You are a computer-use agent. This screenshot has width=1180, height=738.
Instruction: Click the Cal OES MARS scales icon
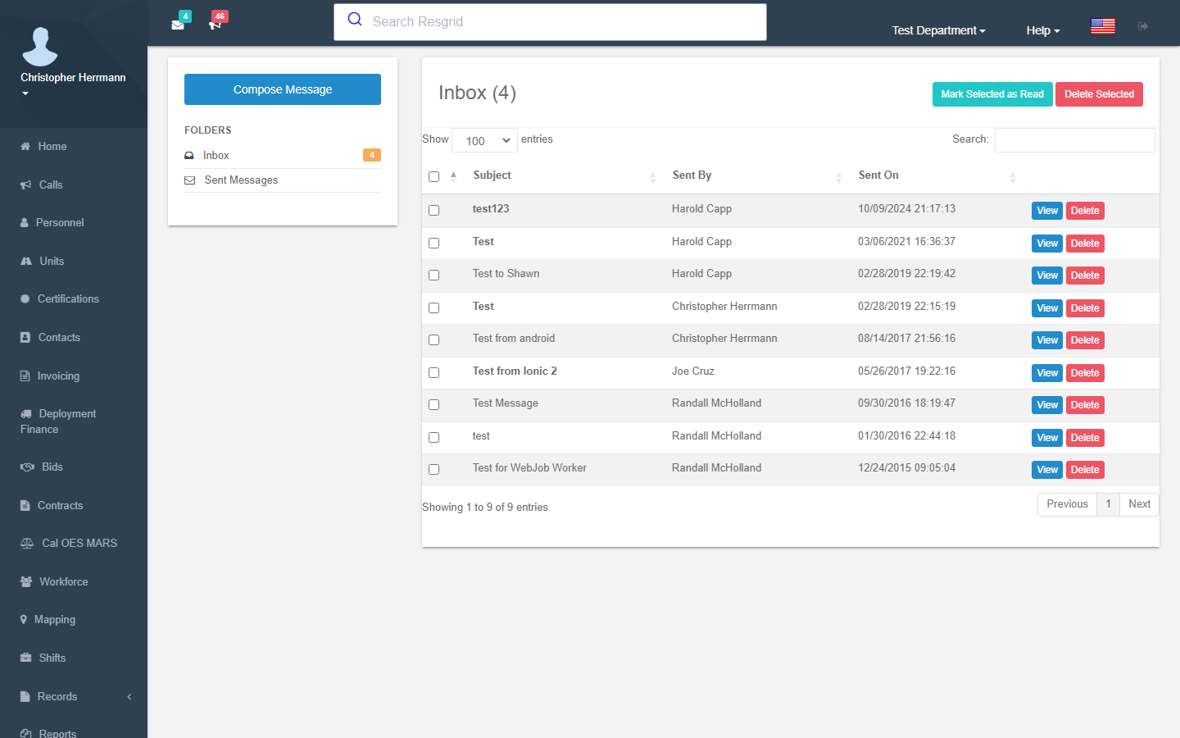point(27,543)
